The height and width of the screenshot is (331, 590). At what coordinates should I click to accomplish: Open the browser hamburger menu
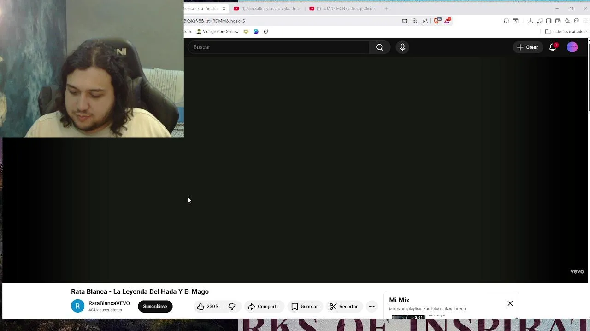[x=585, y=21]
